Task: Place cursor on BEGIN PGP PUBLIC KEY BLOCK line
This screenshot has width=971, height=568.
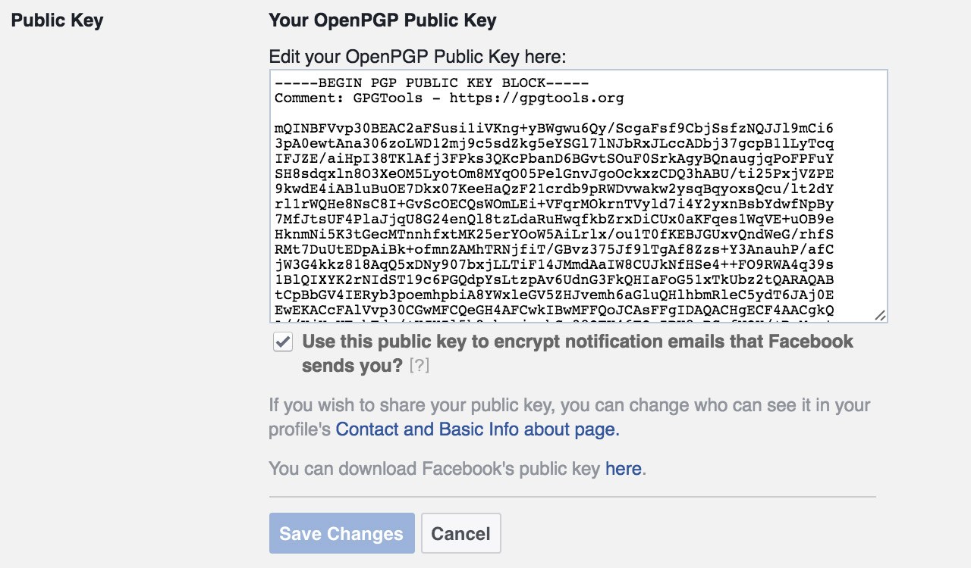Action: (432, 83)
